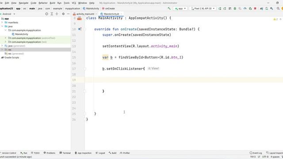
Task: Collapse the first com.example.myapplication package
Action: [6, 30]
